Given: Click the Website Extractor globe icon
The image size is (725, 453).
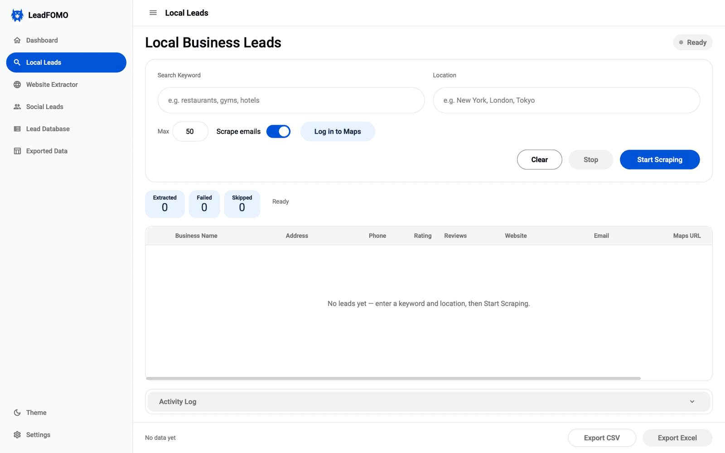Looking at the screenshot, I should click(17, 85).
